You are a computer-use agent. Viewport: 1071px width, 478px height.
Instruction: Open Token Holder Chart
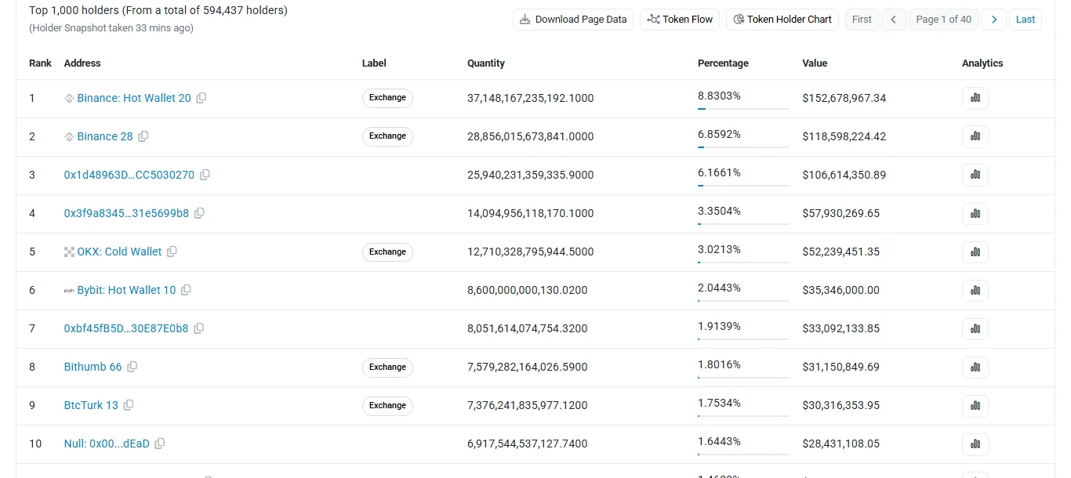[782, 20]
